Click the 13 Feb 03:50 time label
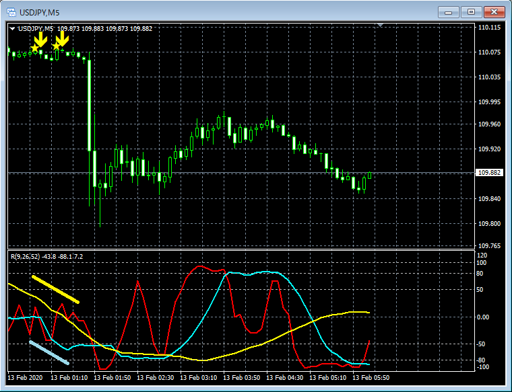The height and width of the screenshot is (392, 512). pos(242,378)
